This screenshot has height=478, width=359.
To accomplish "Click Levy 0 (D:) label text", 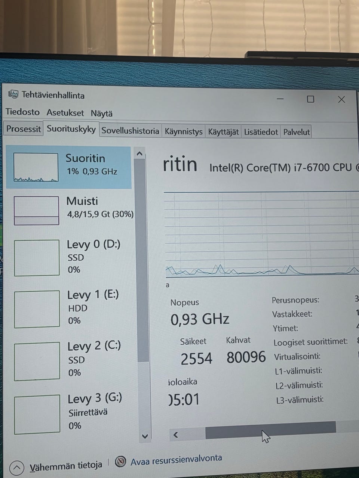I will pyautogui.click(x=93, y=245).
